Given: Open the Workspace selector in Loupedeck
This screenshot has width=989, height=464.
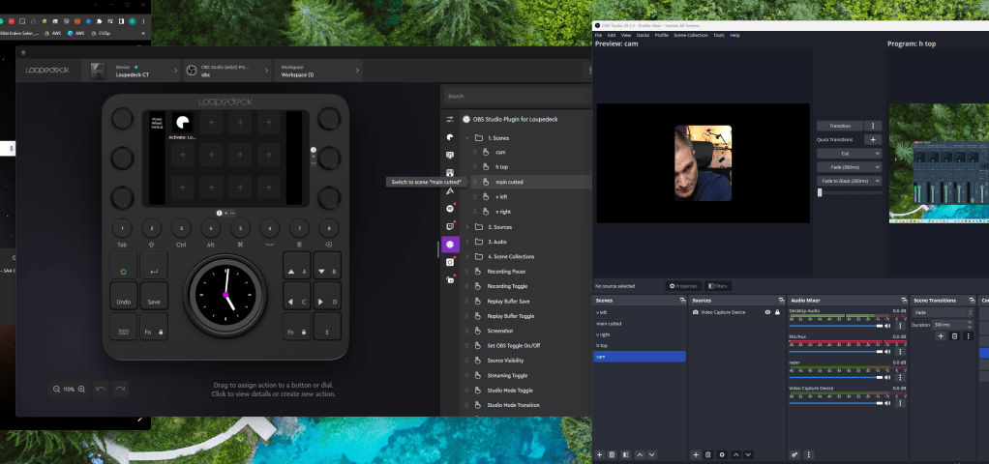Looking at the screenshot, I should pyautogui.click(x=318, y=71).
